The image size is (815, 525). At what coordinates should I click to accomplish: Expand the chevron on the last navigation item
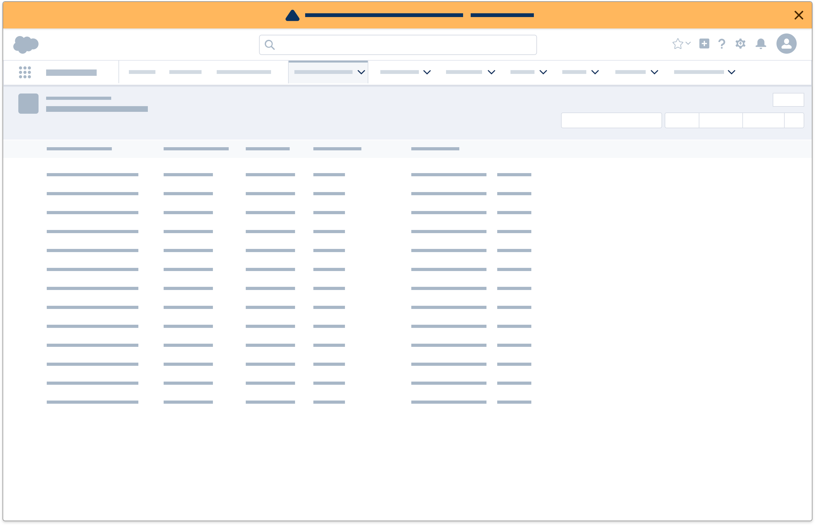[x=731, y=72]
